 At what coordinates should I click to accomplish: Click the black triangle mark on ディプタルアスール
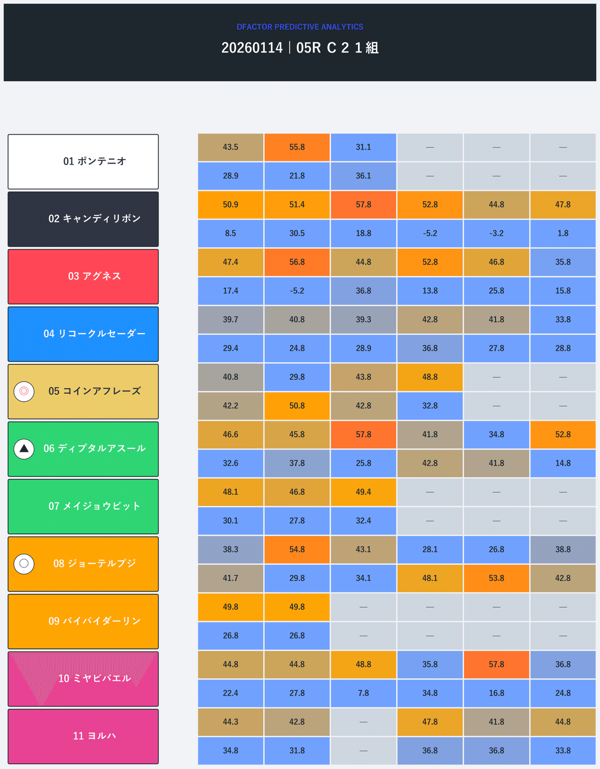point(24,449)
